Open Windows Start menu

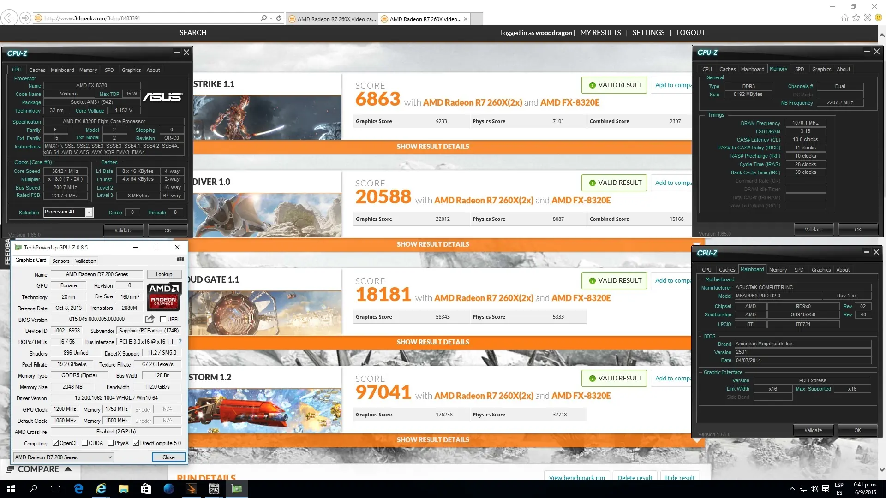pyautogui.click(x=11, y=489)
